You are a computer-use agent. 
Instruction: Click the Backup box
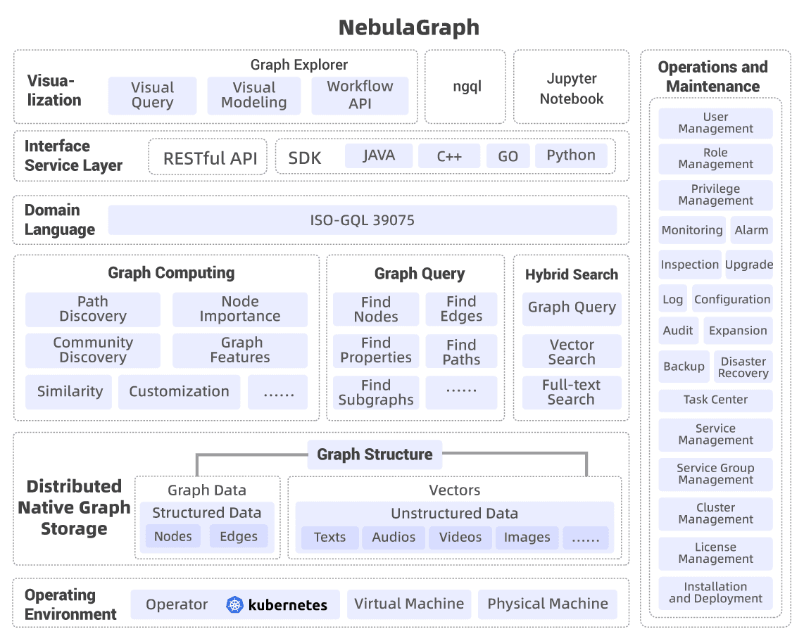[684, 367]
